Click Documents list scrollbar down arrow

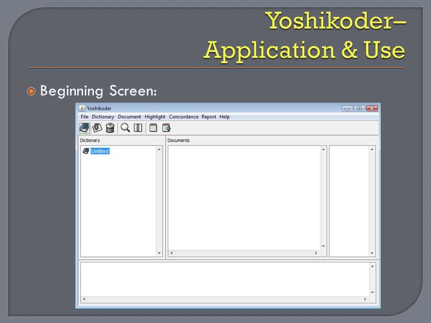click(323, 246)
